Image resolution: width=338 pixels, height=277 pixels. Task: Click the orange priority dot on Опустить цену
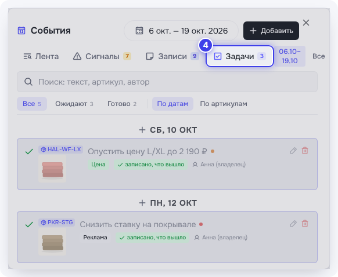pyautogui.click(x=213, y=151)
